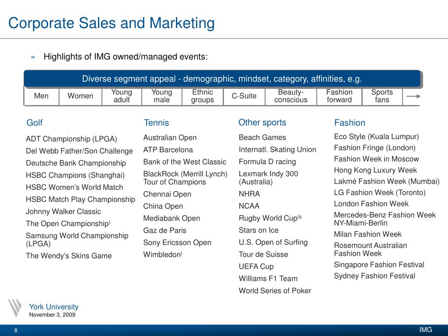Click UEFA Cup entry
The width and height of the screenshot is (448, 336).
(x=256, y=266)
